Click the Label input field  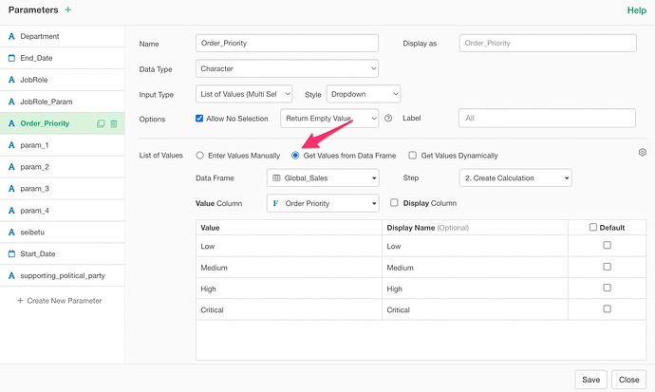(x=547, y=118)
